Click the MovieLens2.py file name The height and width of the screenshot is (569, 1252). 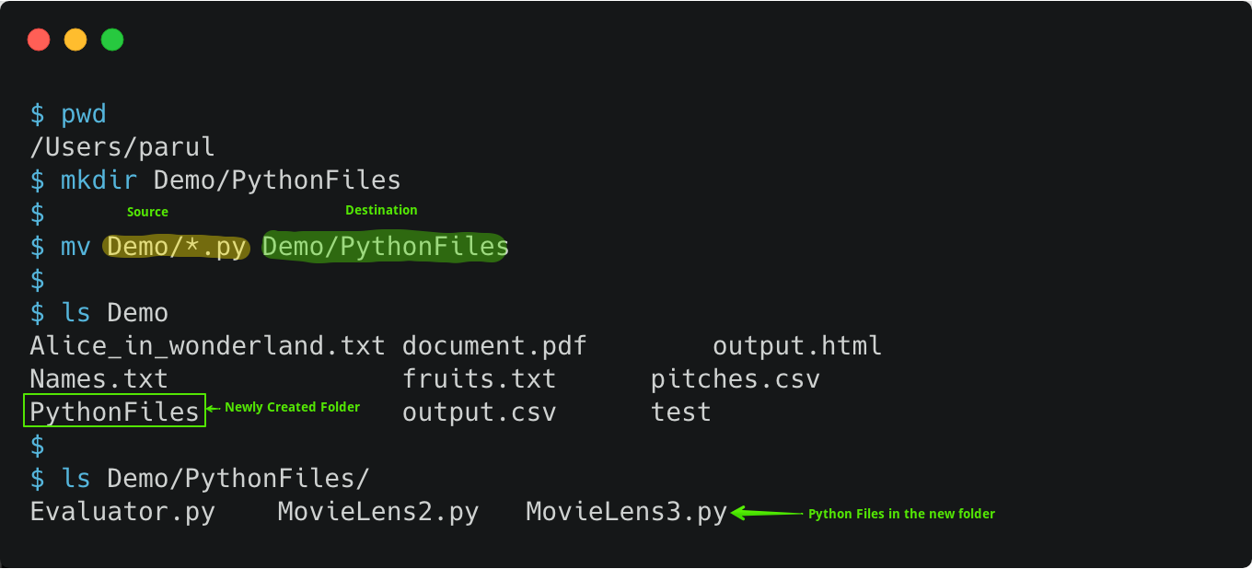378,512
